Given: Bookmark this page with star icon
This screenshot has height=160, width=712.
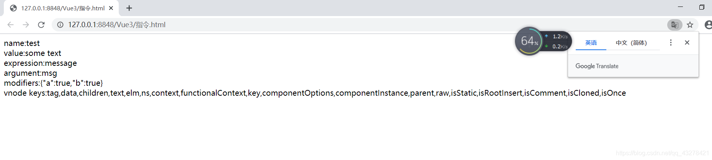Looking at the screenshot, I should tap(690, 25).
